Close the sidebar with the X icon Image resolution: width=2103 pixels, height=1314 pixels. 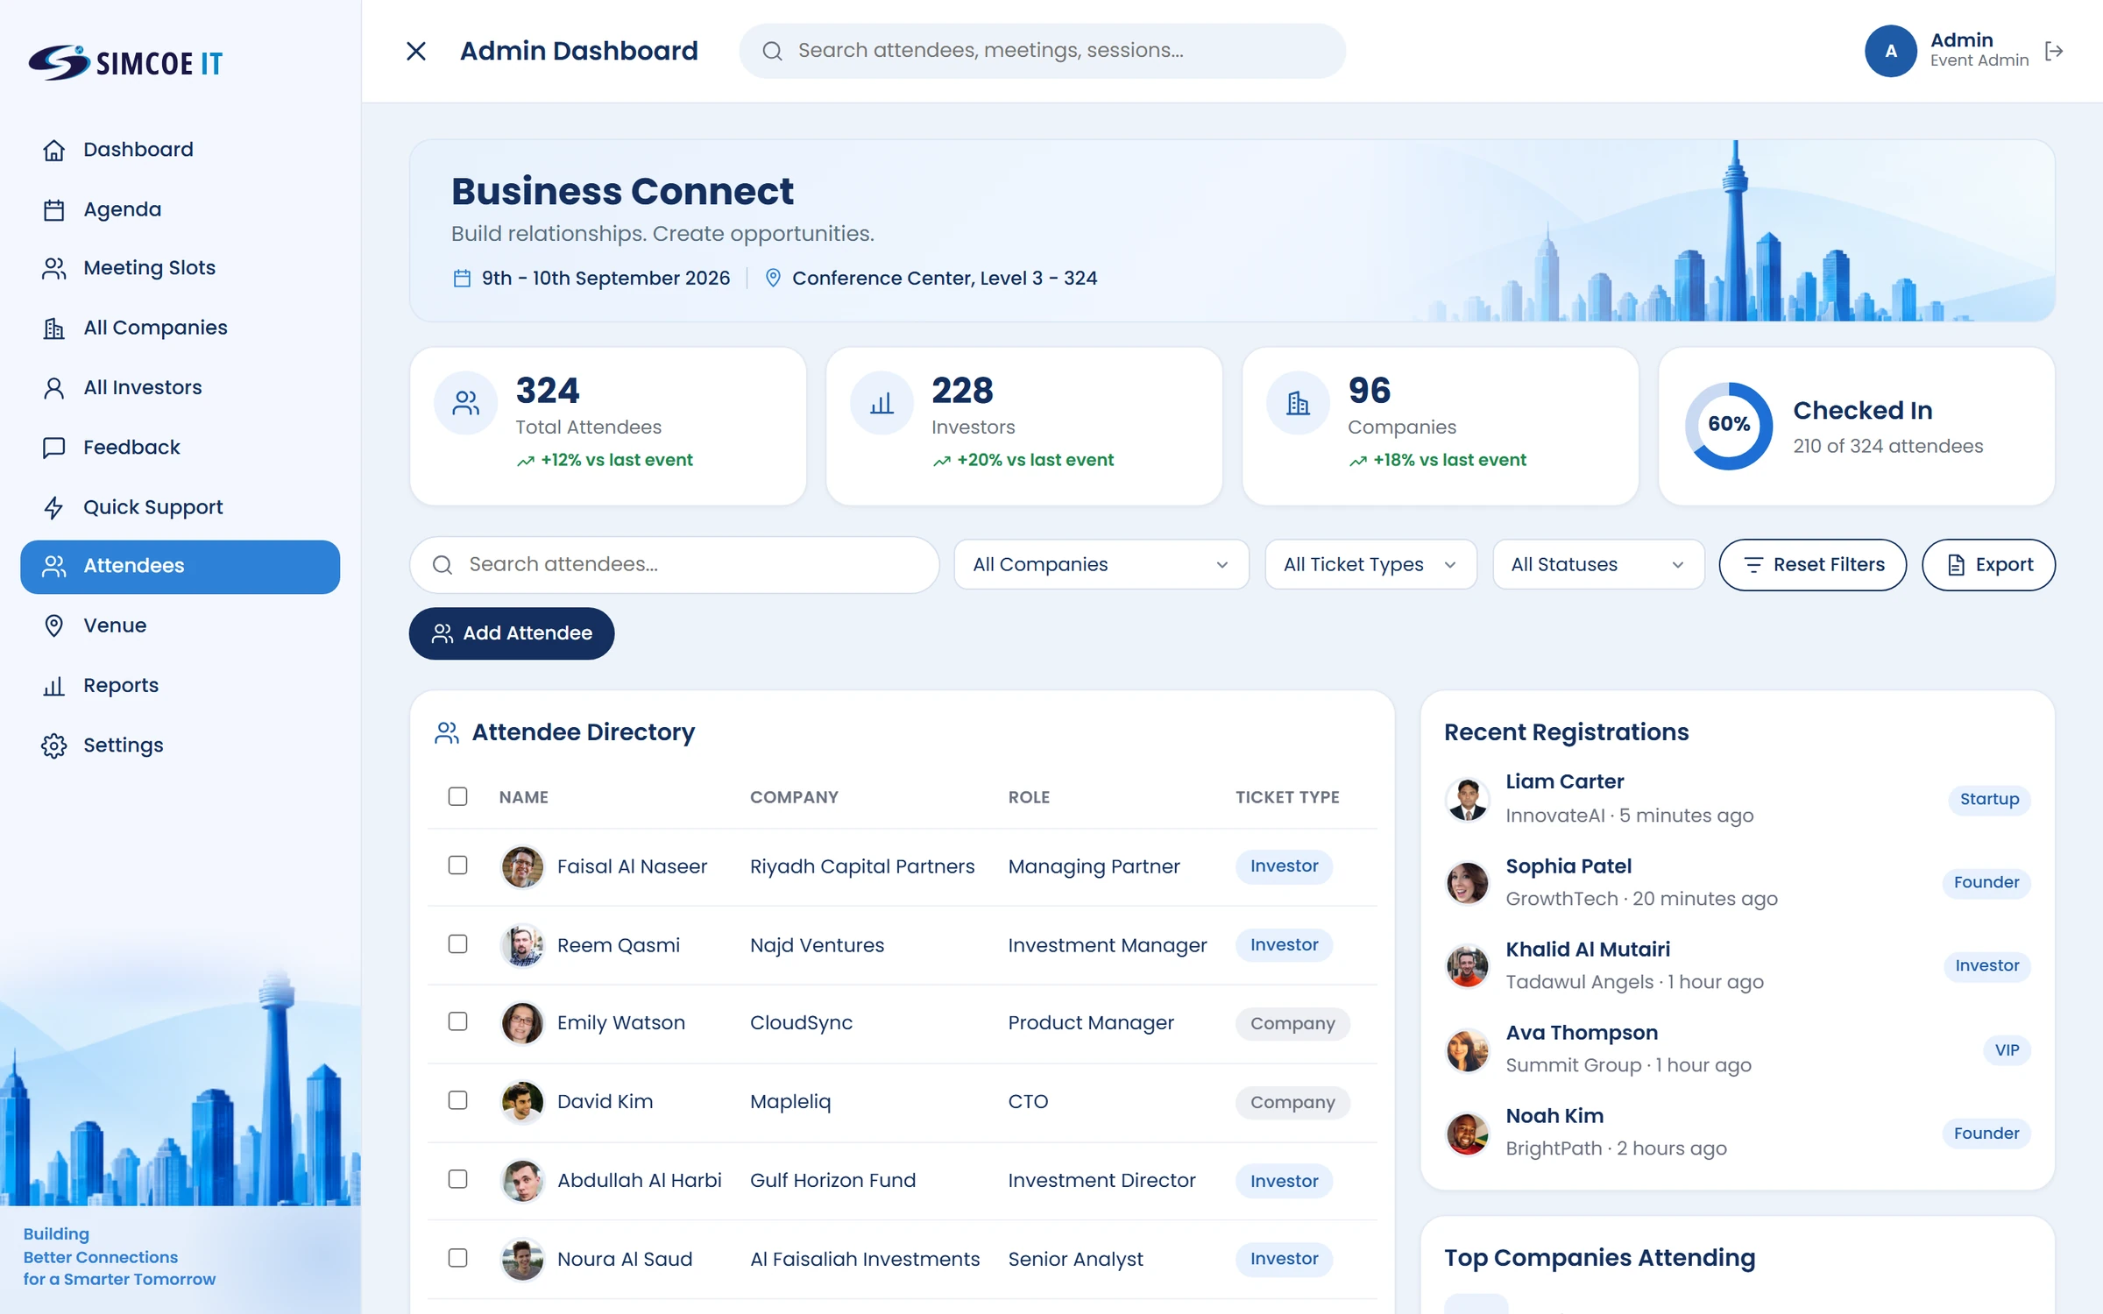pos(416,51)
